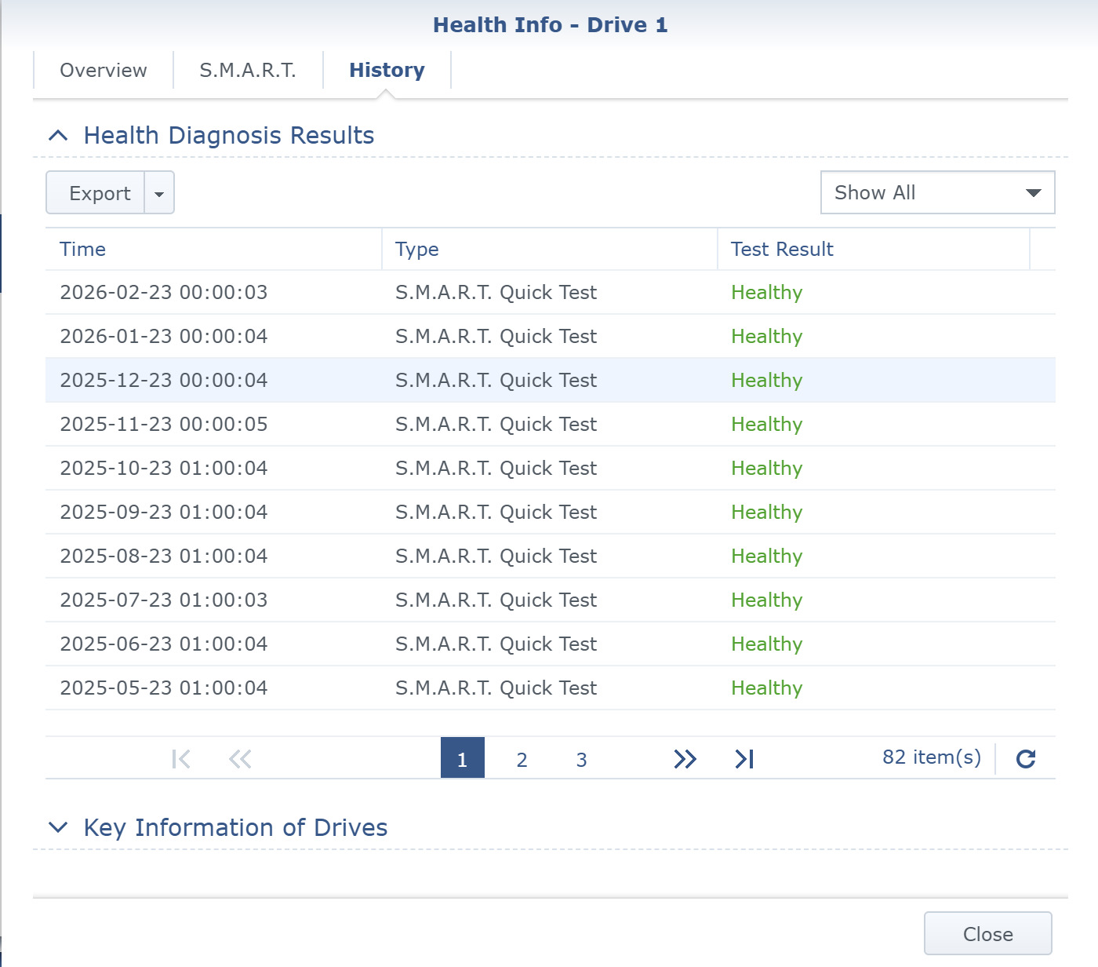The image size is (1098, 967).
Task: Expand Key Information of Drives section
Action: tap(58, 827)
